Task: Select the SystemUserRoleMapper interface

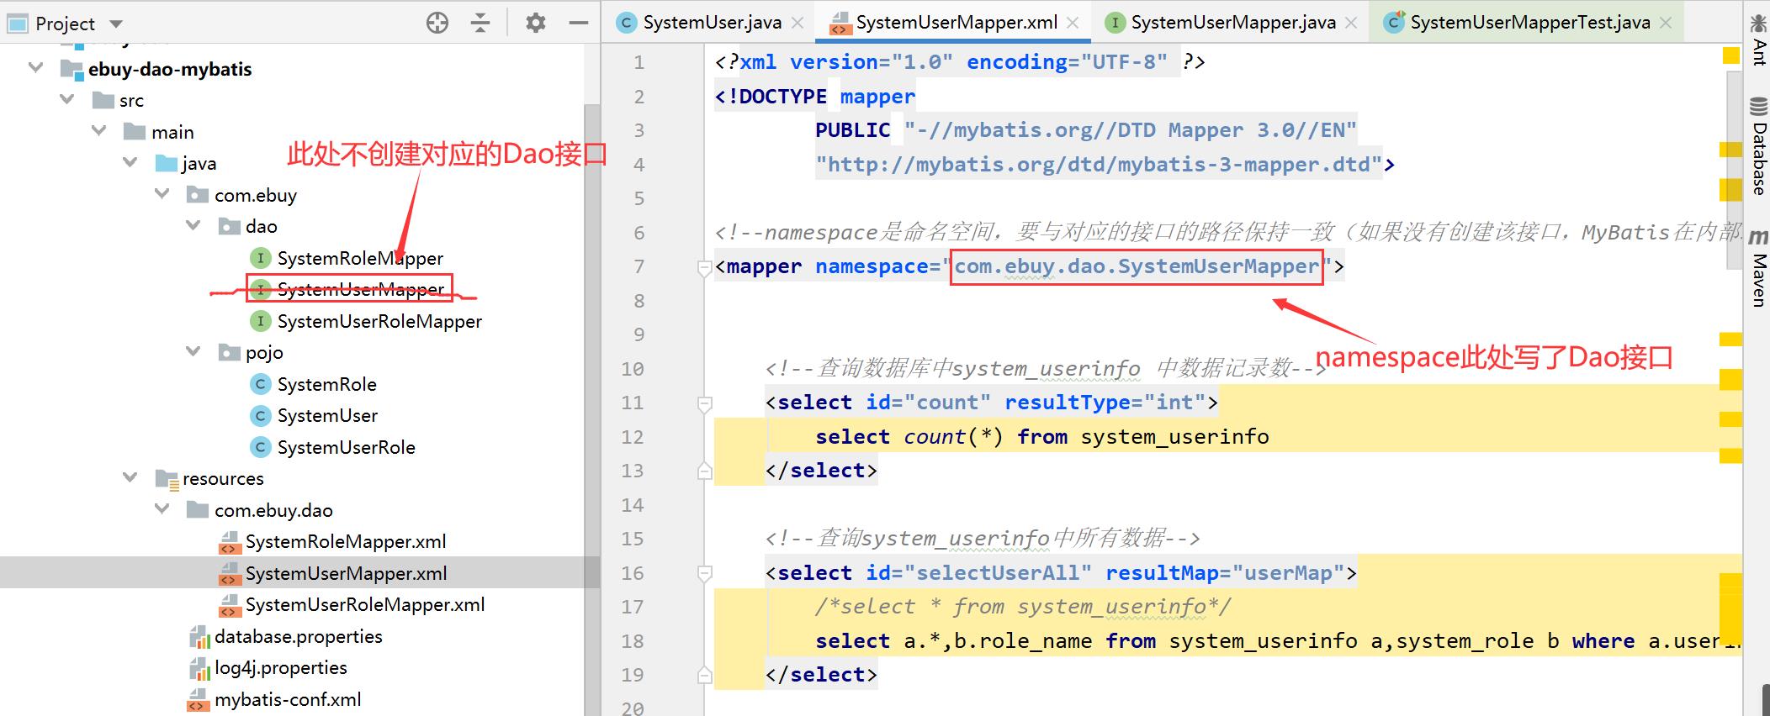Action: pos(379,321)
